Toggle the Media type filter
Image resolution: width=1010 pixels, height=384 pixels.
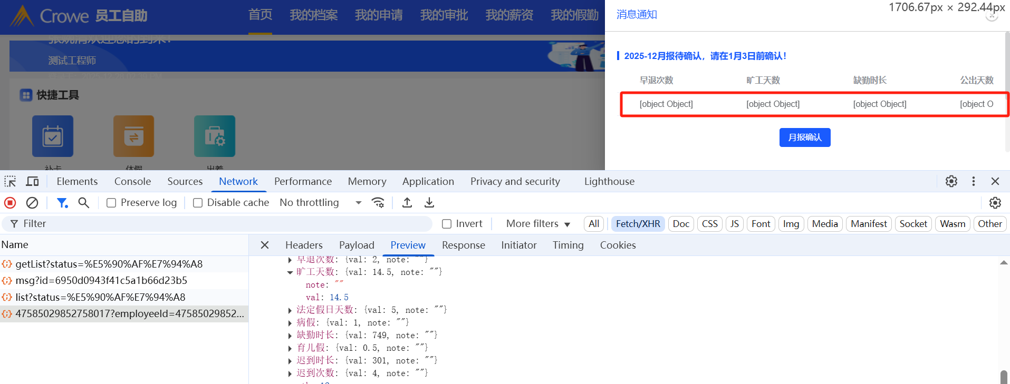click(x=825, y=224)
